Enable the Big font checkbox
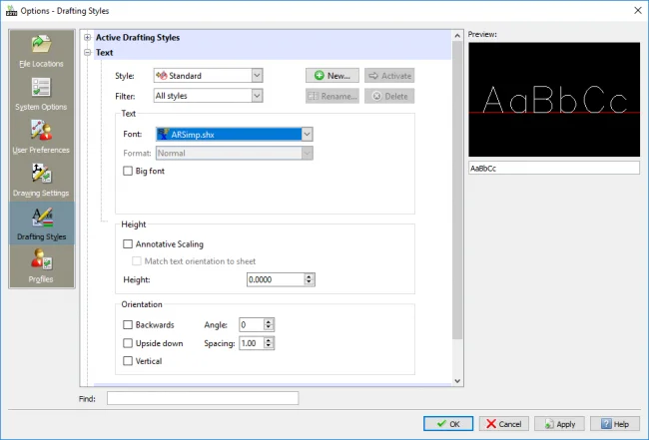 [x=127, y=172]
